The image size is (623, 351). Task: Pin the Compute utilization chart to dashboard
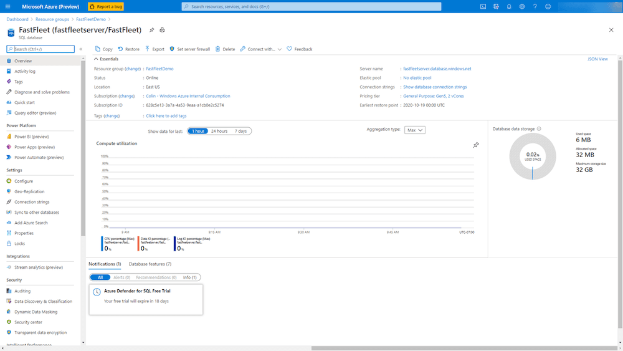(x=476, y=145)
